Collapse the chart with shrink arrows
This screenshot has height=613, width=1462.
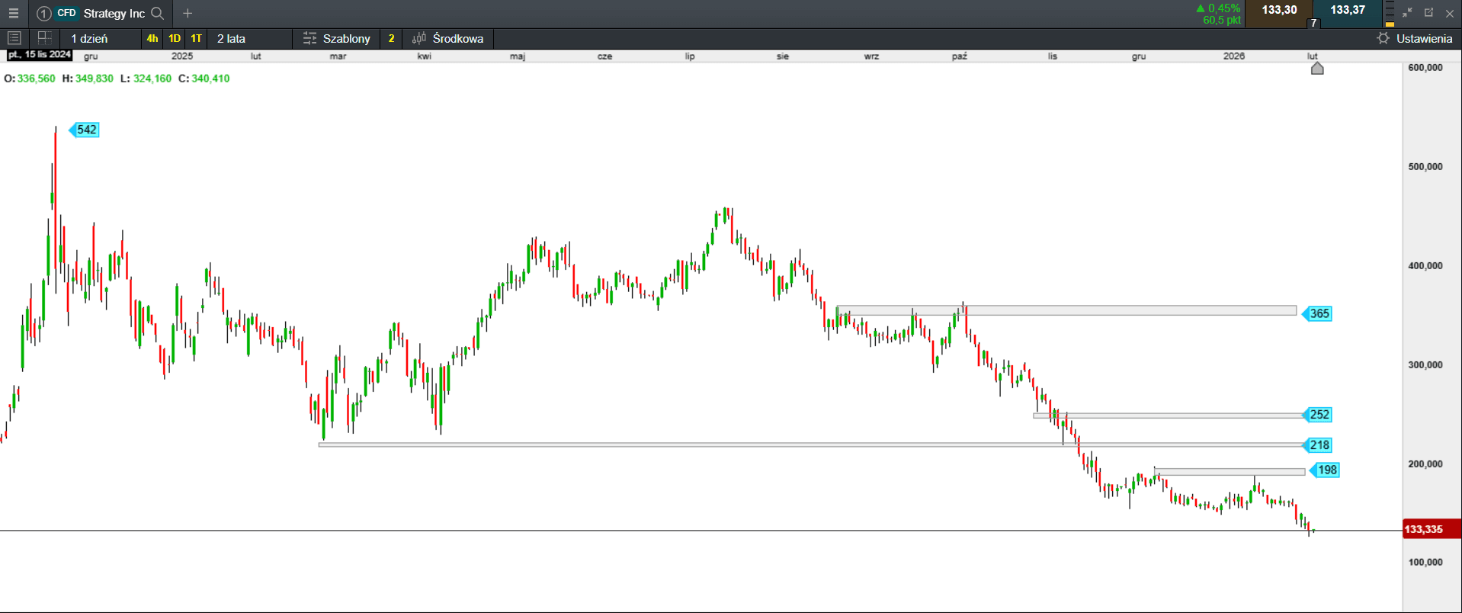[1407, 13]
